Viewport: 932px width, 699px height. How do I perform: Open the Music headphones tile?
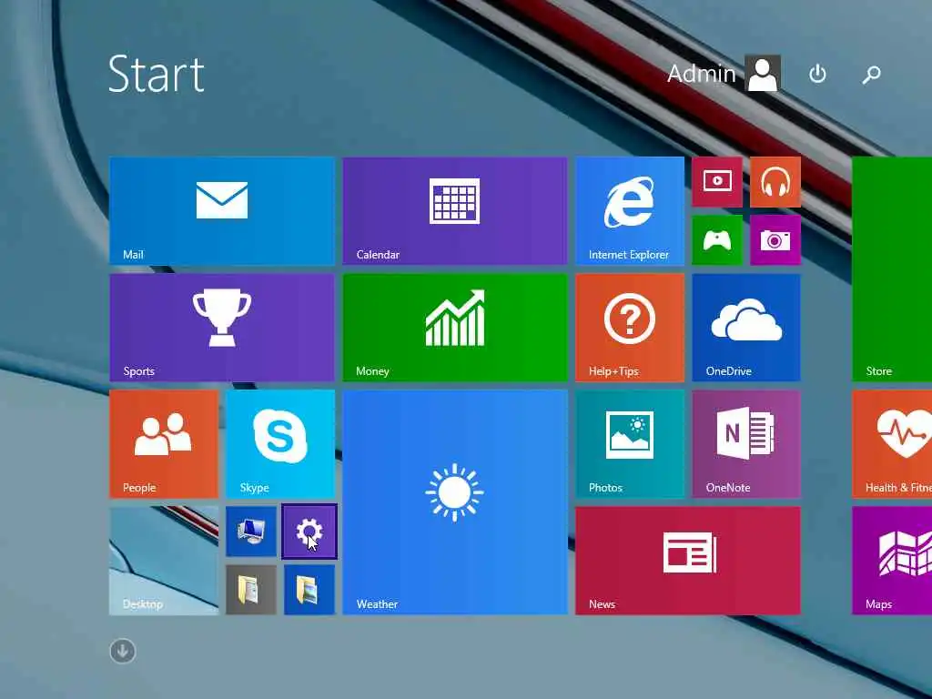point(775,182)
